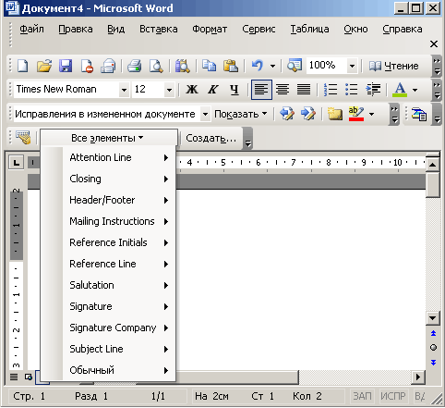Expand Header/Footer submenu
Viewport: 445px width, 408px height.
[108, 200]
